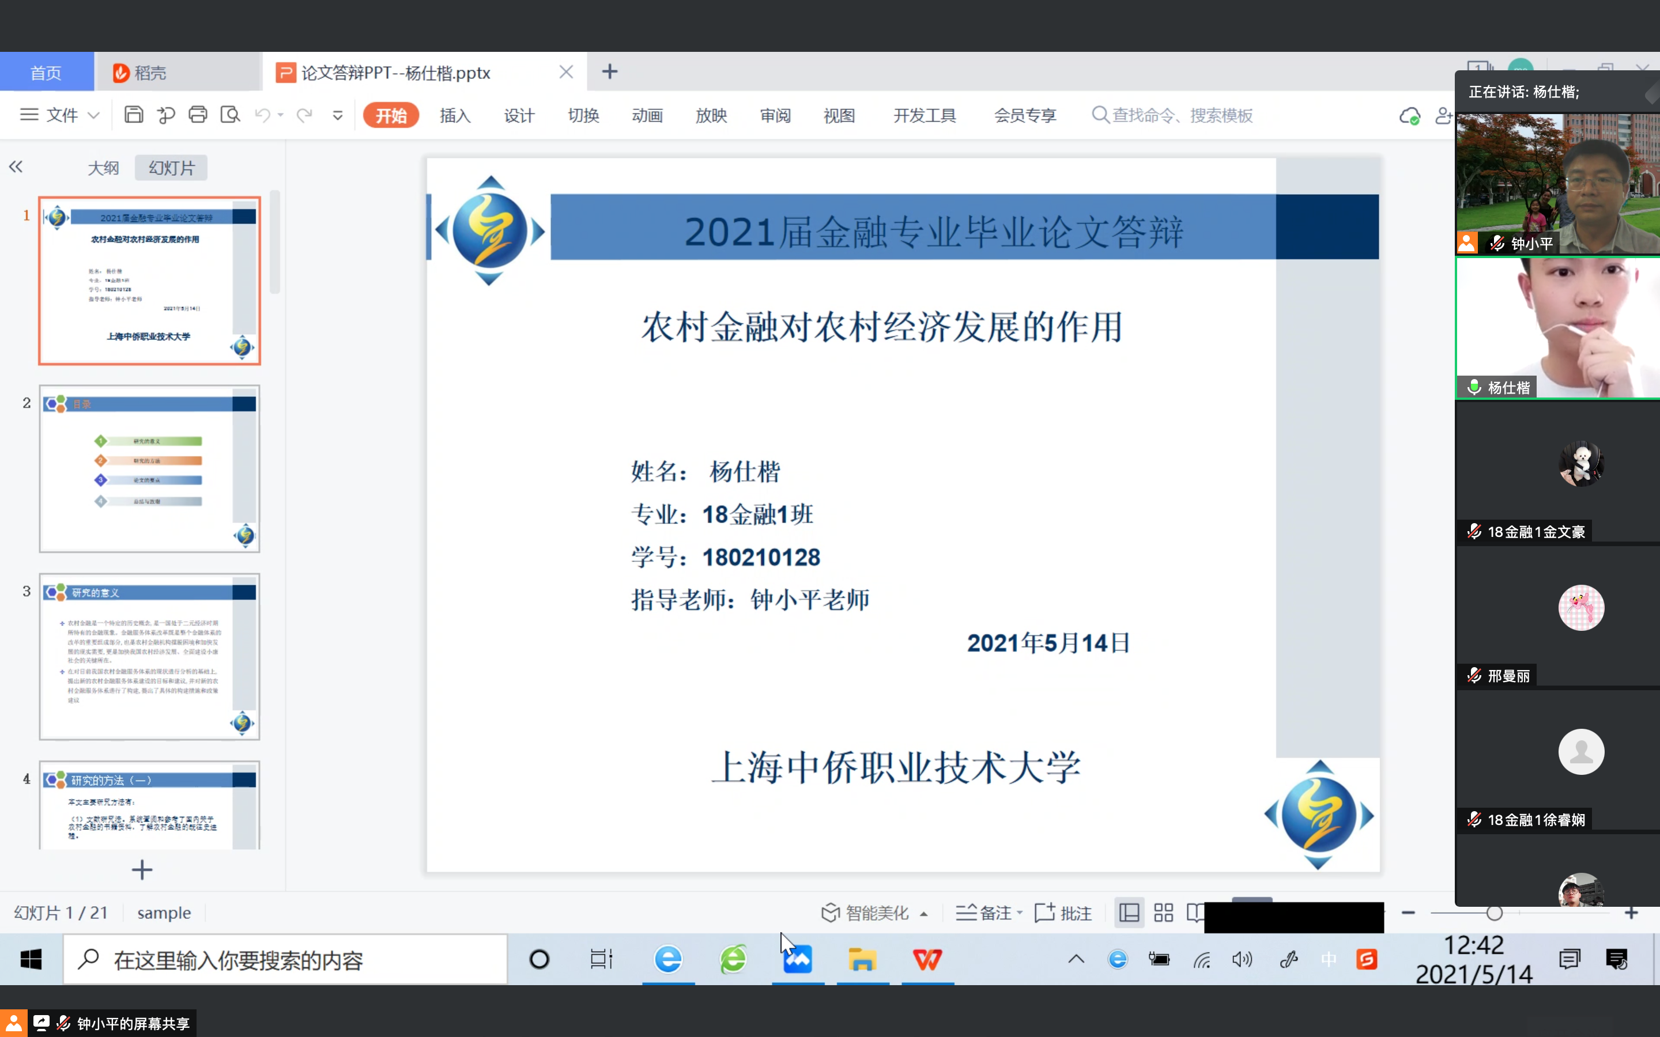Viewport: 1660px width, 1037px height.
Task: Add a new slide with plus icon
Action: tap(142, 870)
